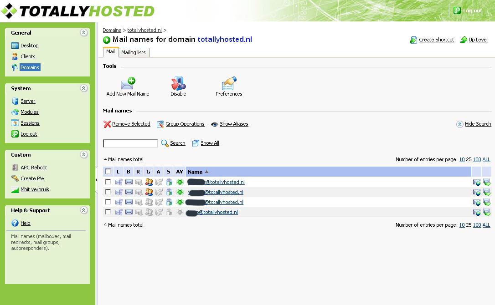Click the Remove Selected link
495x305 pixels.
(131, 124)
